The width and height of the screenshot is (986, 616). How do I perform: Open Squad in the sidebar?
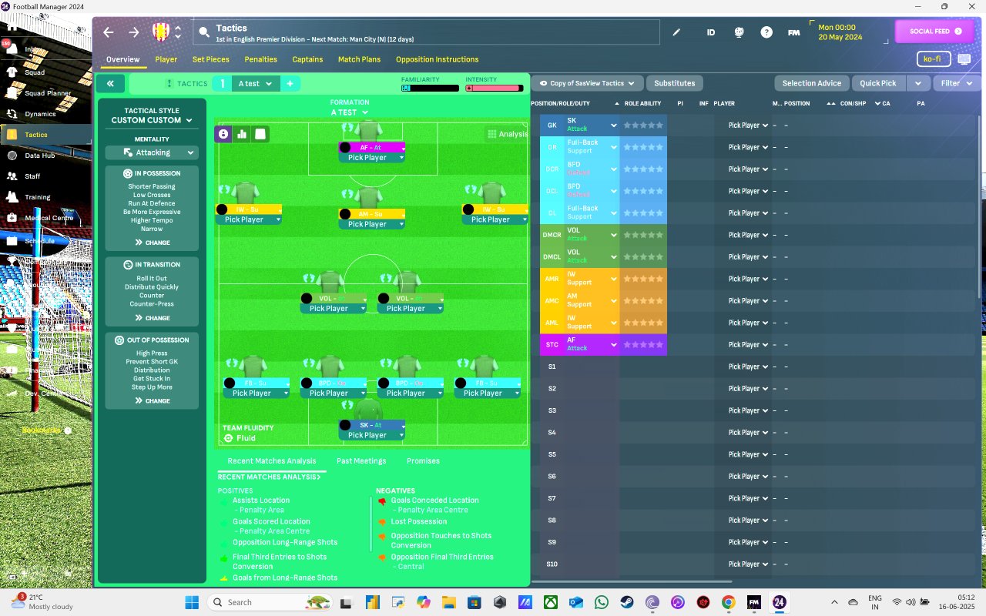point(35,72)
